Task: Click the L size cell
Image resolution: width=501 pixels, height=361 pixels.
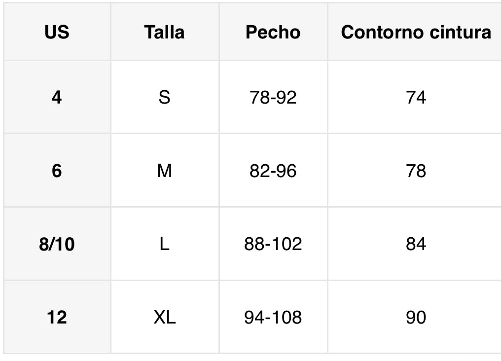Action: [x=164, y=244]
